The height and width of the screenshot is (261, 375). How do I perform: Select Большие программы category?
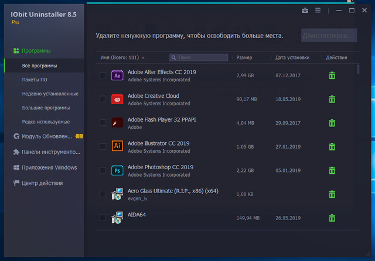coord(46,108)
